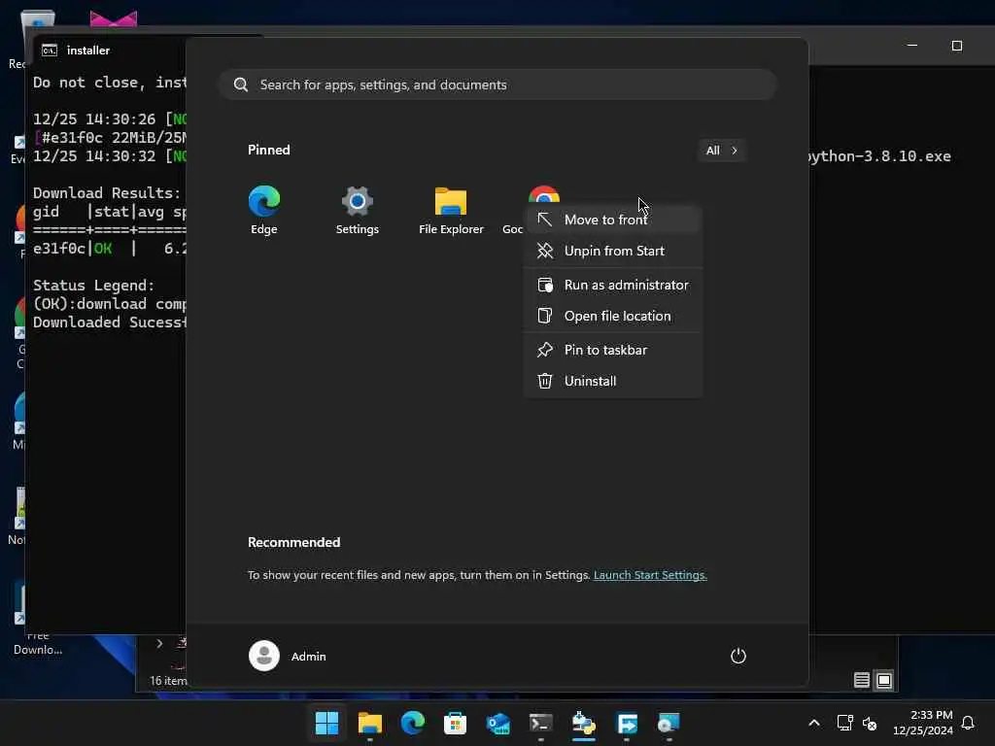The width and height of the screenshot is (995, 746).
Task: Minimize the background window
Action: pos(911,46)
